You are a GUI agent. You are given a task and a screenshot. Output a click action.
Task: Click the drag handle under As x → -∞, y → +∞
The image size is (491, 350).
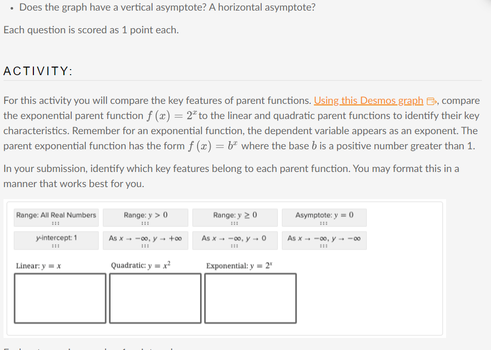(x=145, y=246)
